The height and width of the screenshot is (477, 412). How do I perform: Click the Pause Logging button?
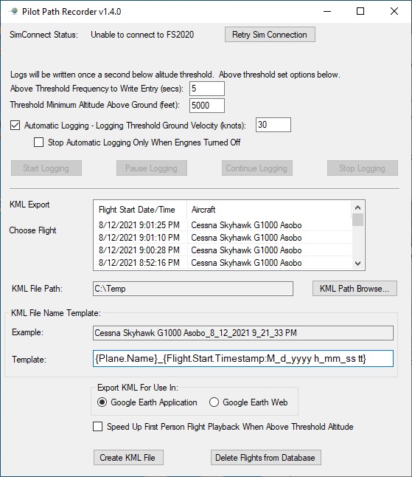pos(152,168)
